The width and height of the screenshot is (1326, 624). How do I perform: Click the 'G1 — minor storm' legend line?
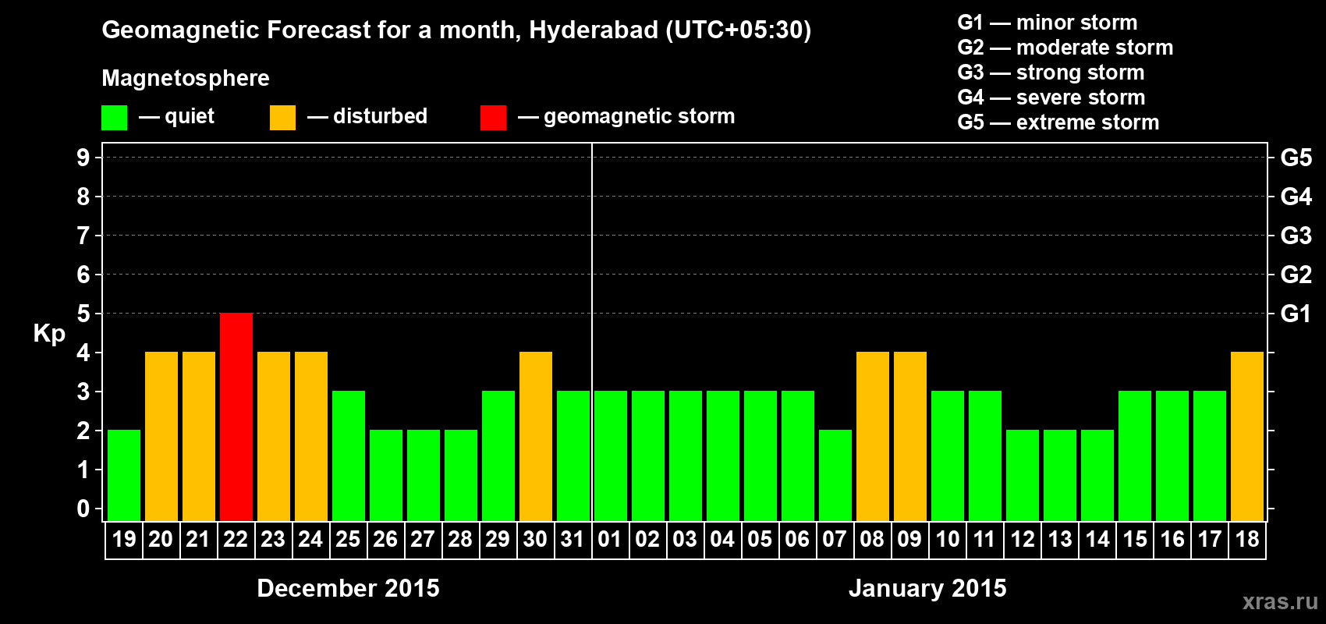coord(1047,23)
